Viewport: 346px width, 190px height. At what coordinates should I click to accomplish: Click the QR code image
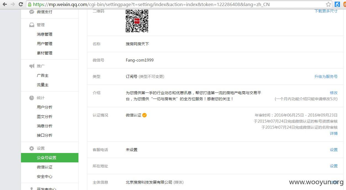pos(137,21)
